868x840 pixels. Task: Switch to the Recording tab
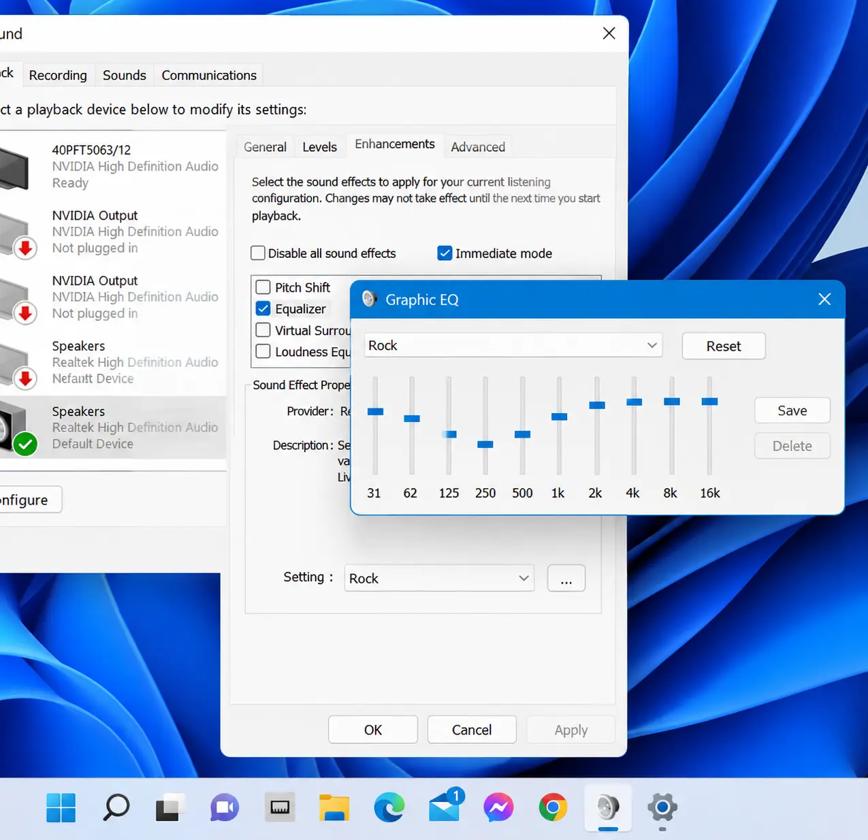coord(58,75)
